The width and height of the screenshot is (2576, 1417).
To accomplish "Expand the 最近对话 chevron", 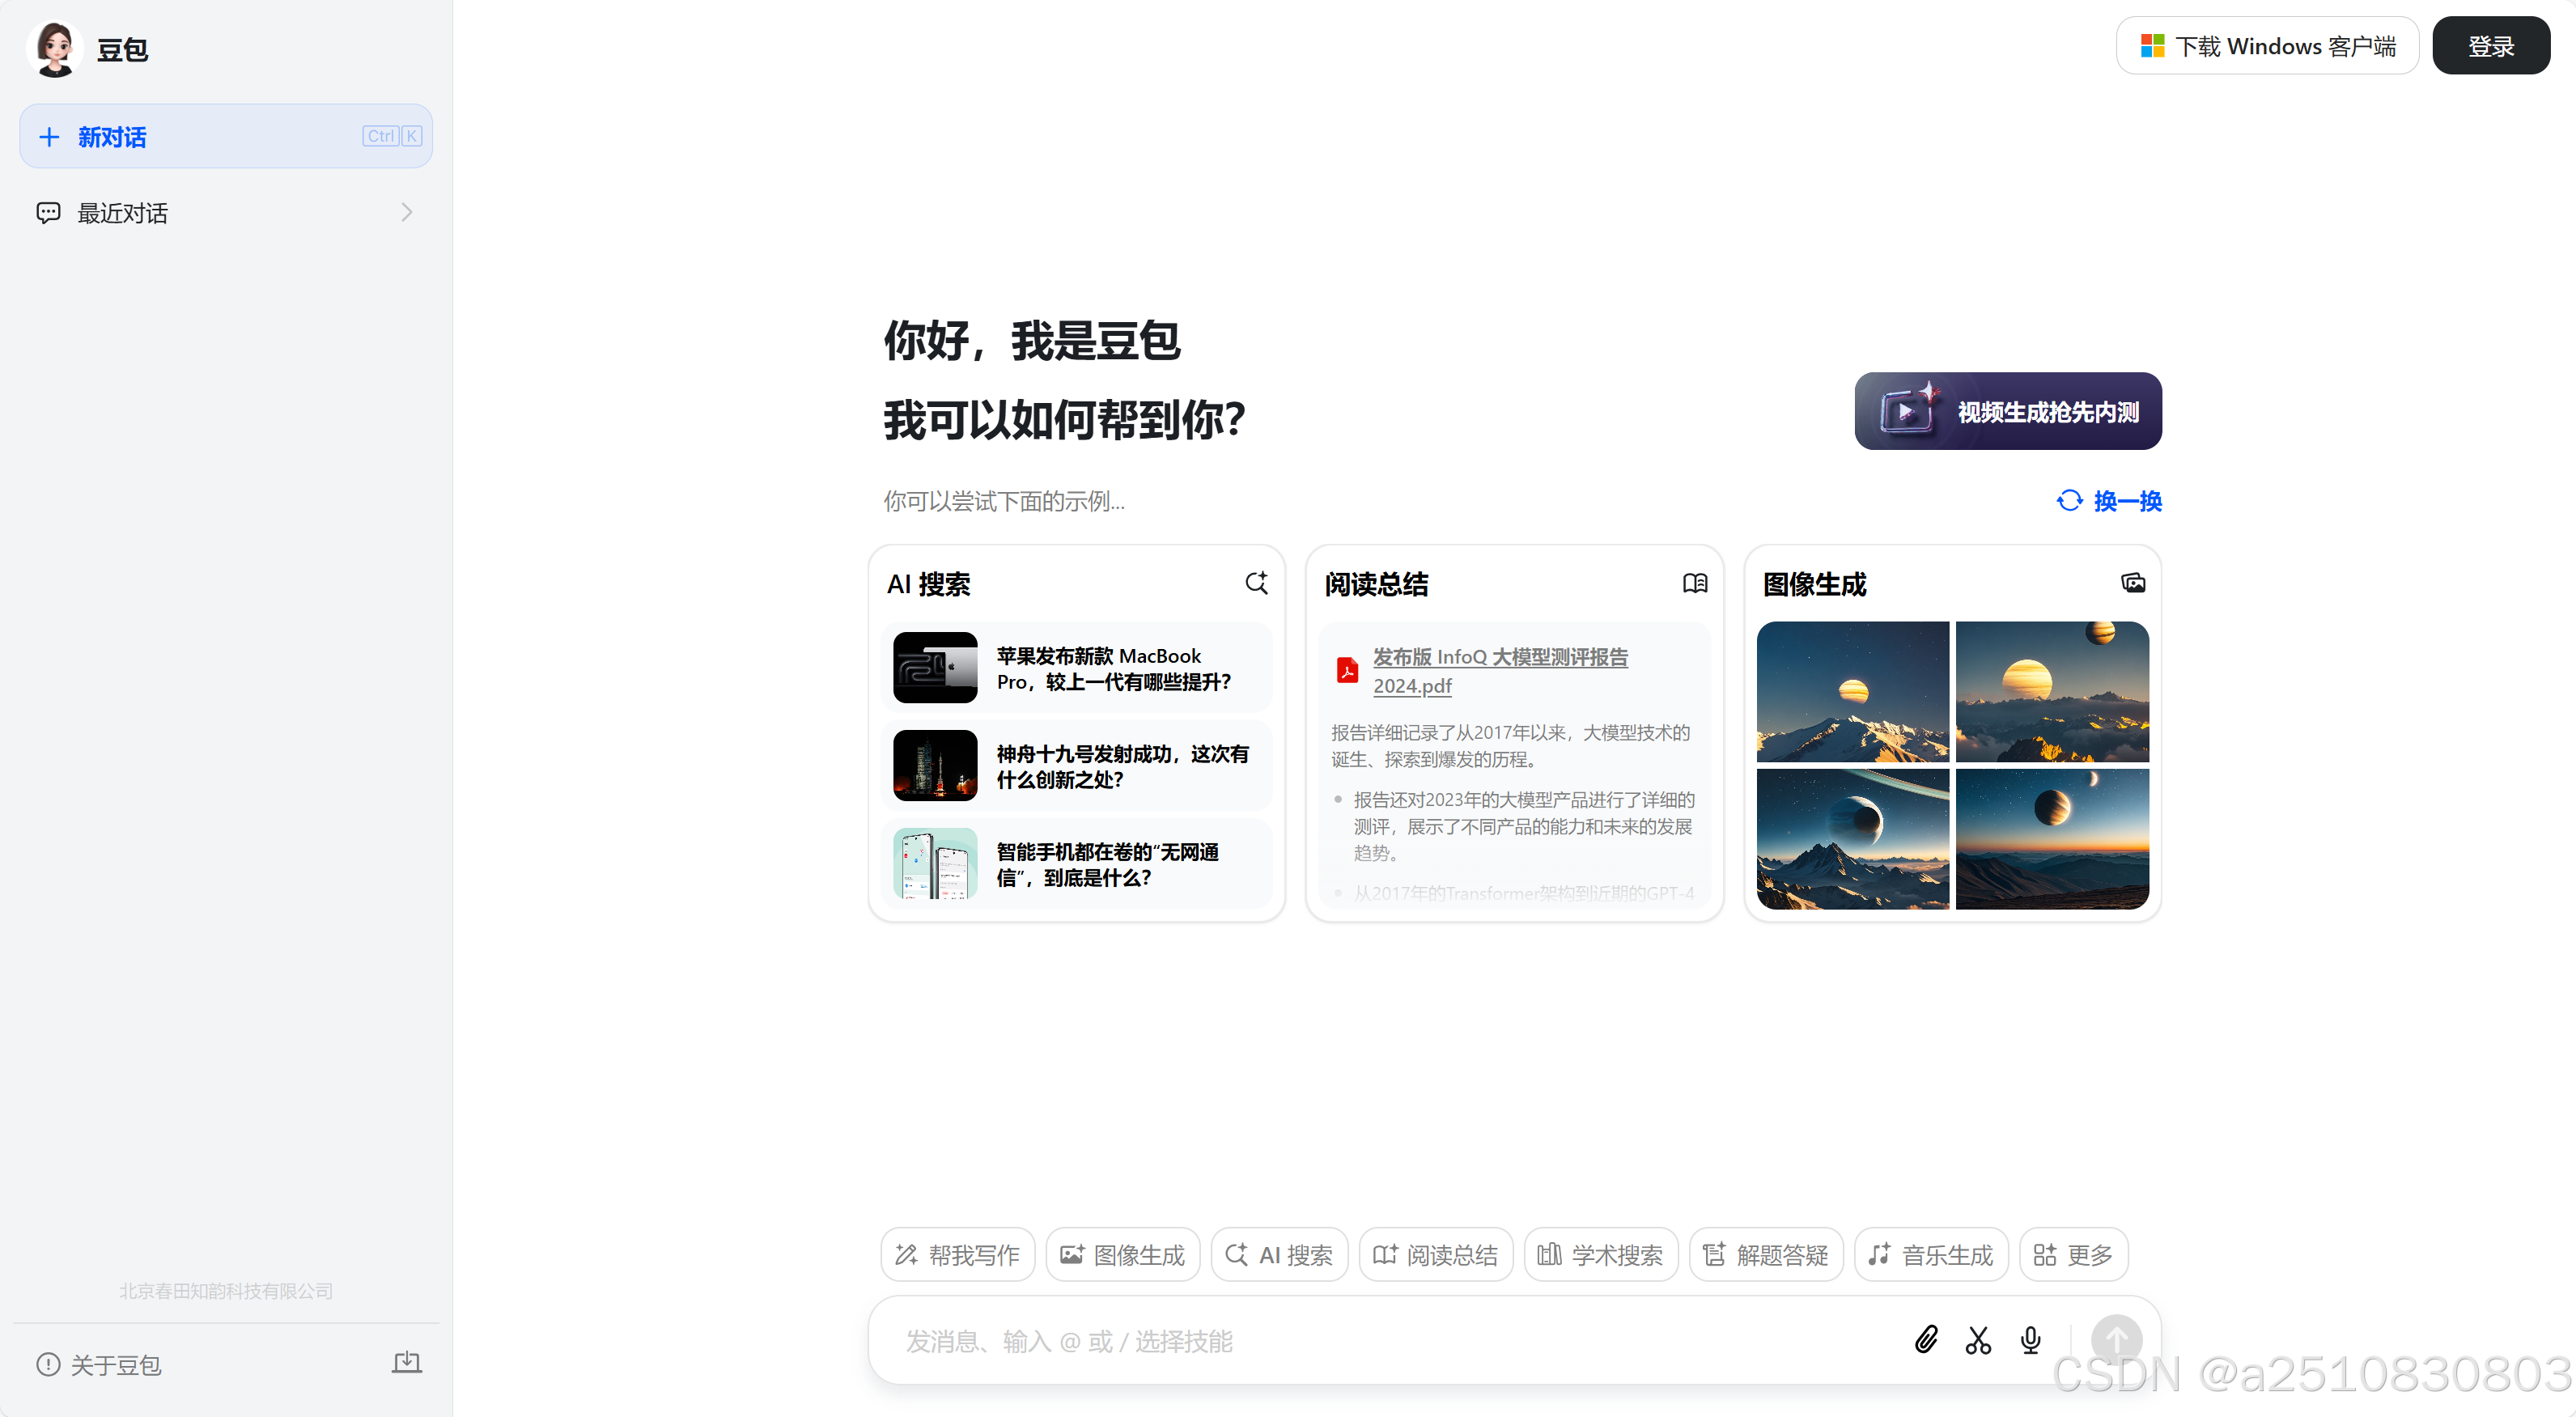I will tap(406, 212).
